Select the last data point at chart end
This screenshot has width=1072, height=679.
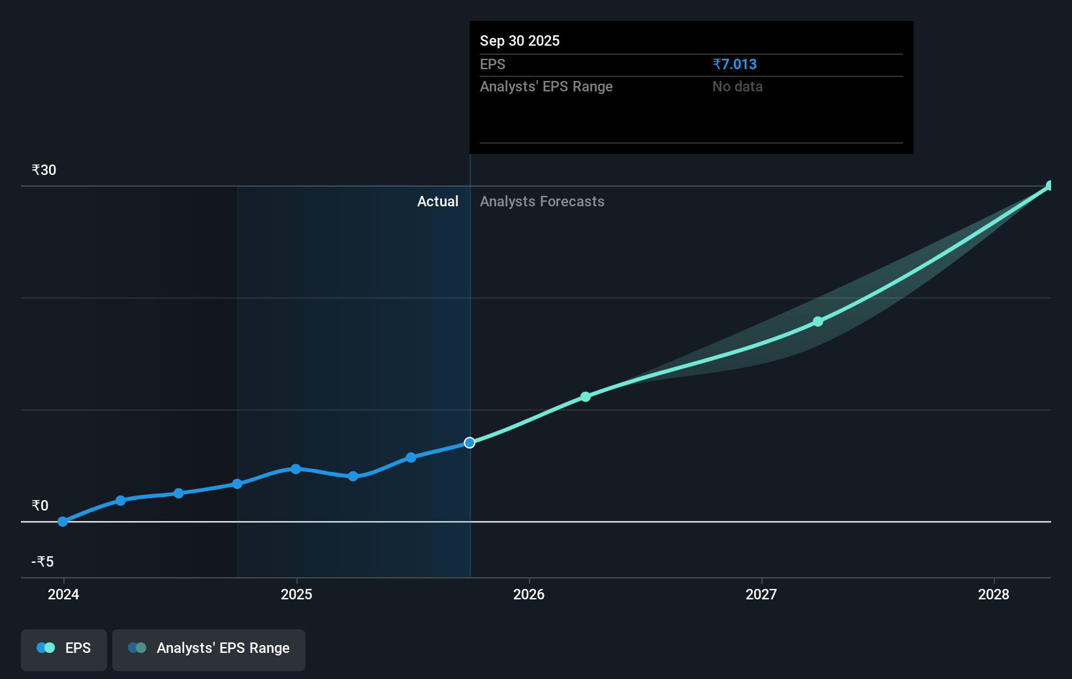(1049, 186)
